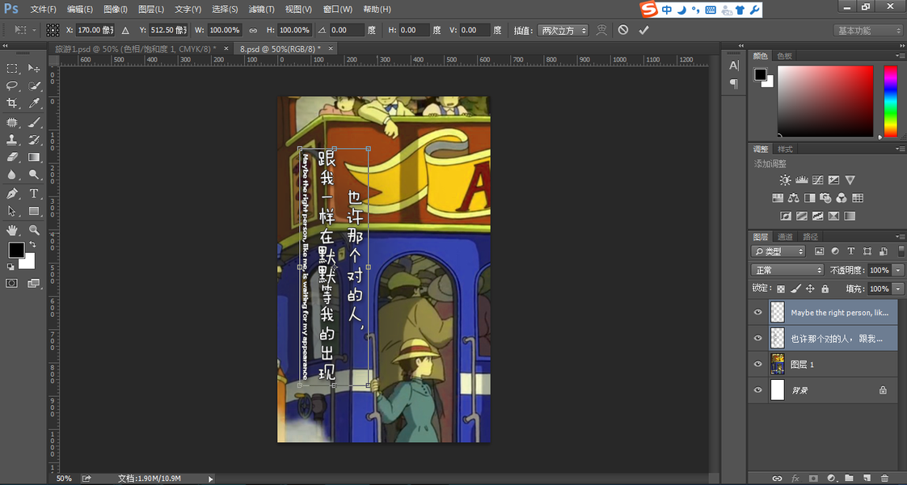Expand the 基本功能 workspace switcher
This screenshot has height=485, width=907.
click(868, 30)
